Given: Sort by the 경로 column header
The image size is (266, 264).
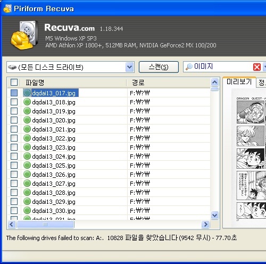Looking at the screenshot, I should pyautogui.click(x=169, y=82).
